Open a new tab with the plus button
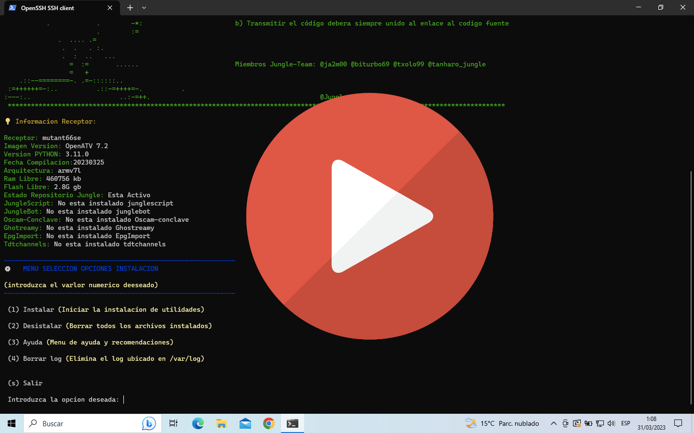The width and height of the screenshot is (694, 433). tap(130, 8)
